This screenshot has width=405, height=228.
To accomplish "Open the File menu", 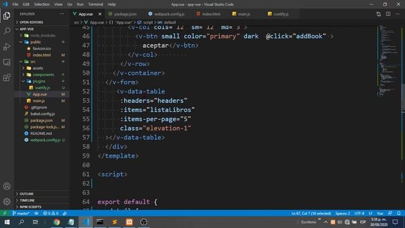I will point(15,4).
